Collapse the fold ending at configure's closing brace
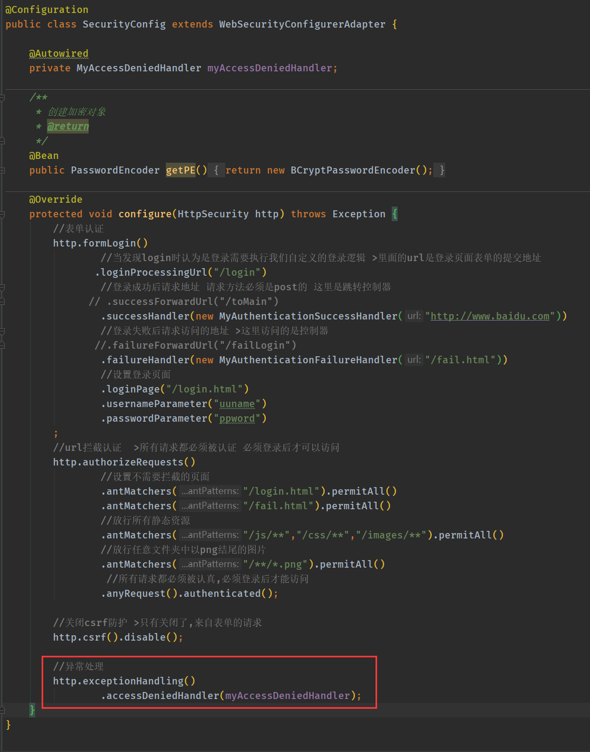Viewport: 590px width, 752px height. click(x=2, y=710)
